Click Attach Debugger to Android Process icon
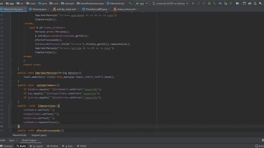This screenshot has width=264, height=148. [x=226, y=3]
